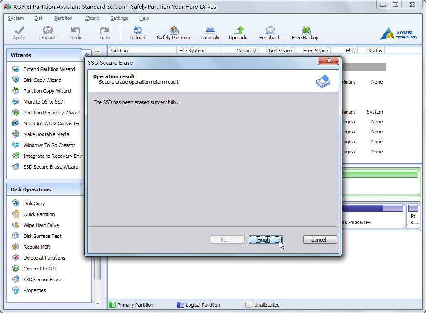The width and height of the screenshot is (426, 313).
Task: Sort by the File System column header
Action: [x=199, y=51]
